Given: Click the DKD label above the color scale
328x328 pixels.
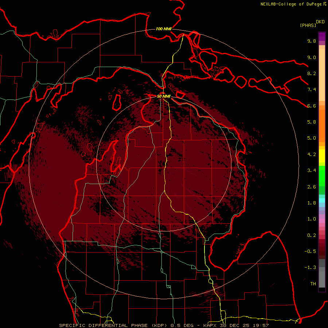Looking at the screenshot, I should tap(320, 22).
